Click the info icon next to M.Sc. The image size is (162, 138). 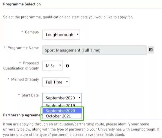(x=67, y=66)
